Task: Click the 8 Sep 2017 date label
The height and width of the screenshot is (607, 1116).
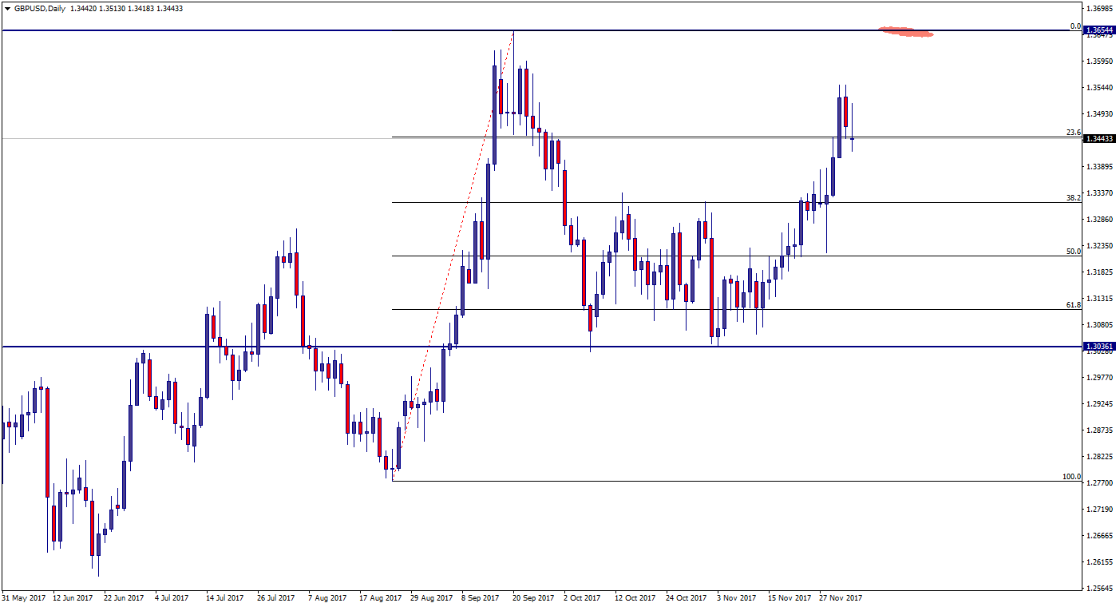Action: tap(481, 597)
